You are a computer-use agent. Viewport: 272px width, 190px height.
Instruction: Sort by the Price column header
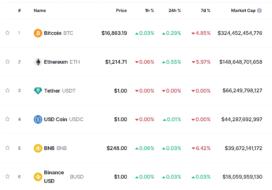click(x=121, y=11)
